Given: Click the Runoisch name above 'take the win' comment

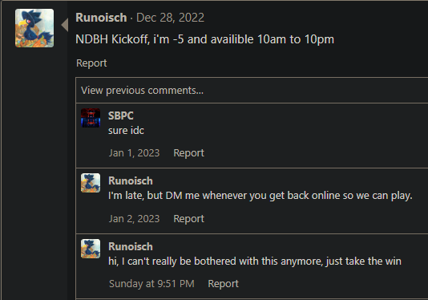Looking at the screenshot, I should pos(131,247).
